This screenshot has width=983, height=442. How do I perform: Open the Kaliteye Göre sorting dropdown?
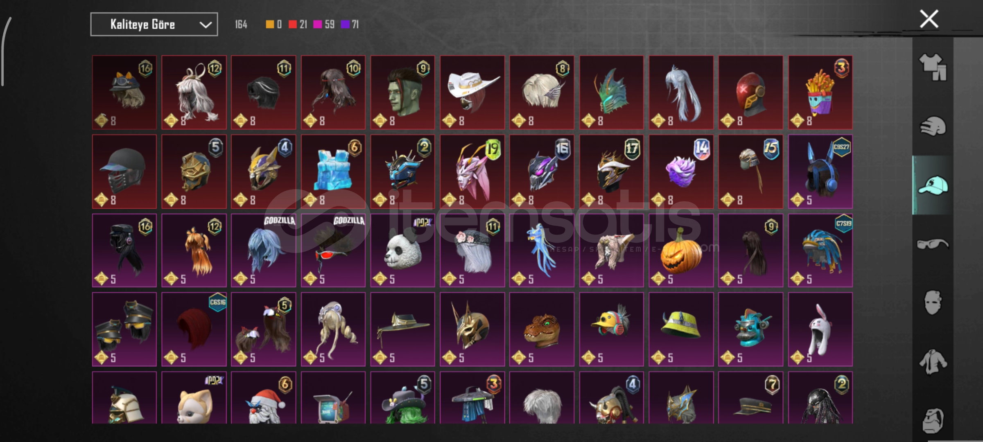coord(154,25)
